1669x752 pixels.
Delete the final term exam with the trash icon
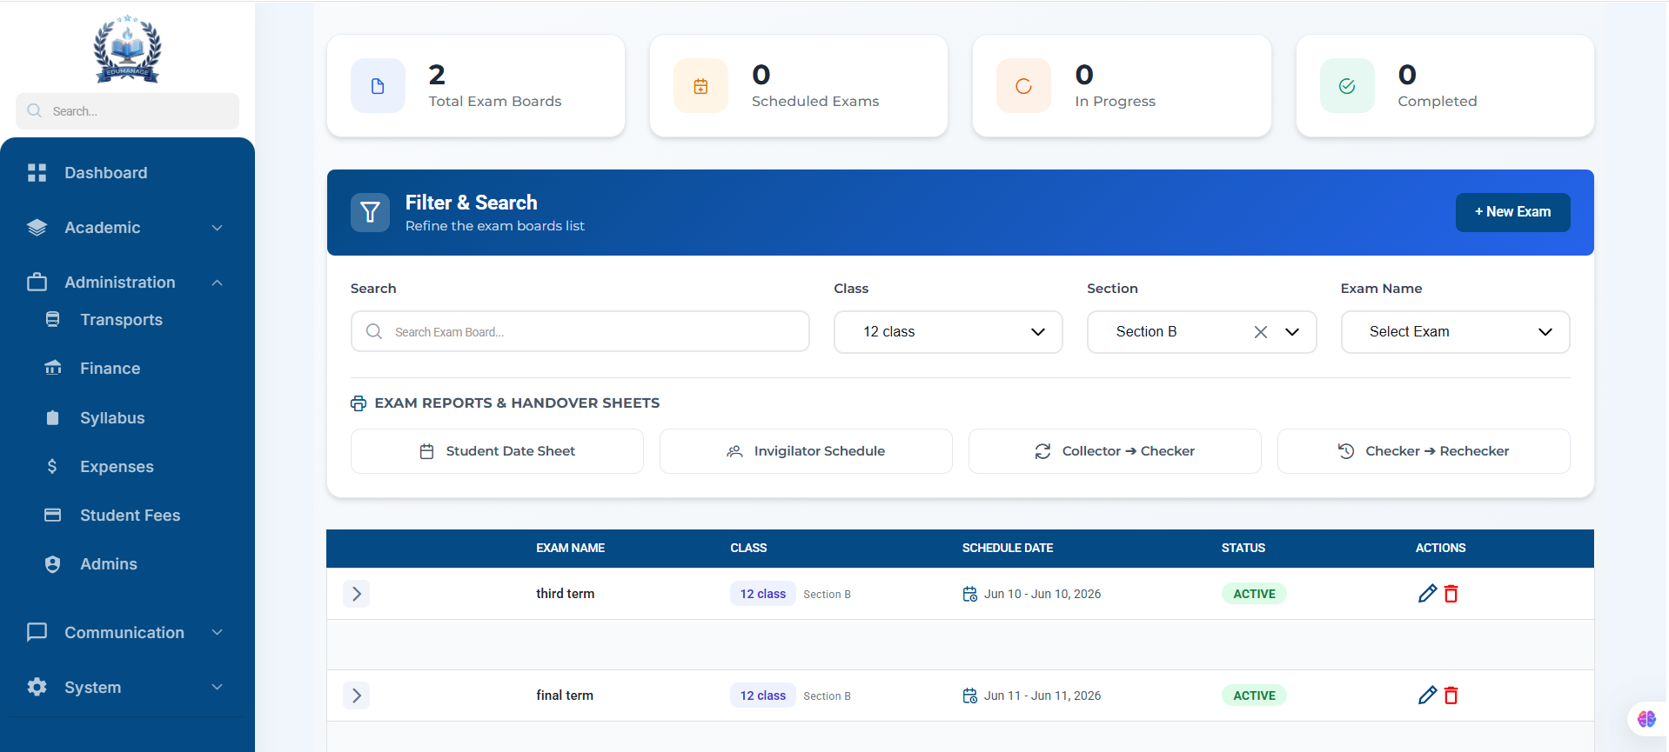pyautogui.click(x=1451, y=695)
